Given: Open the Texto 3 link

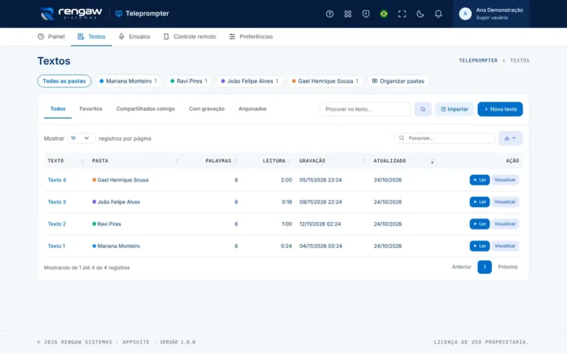Looking at the screenshot, I should [57, 202].
